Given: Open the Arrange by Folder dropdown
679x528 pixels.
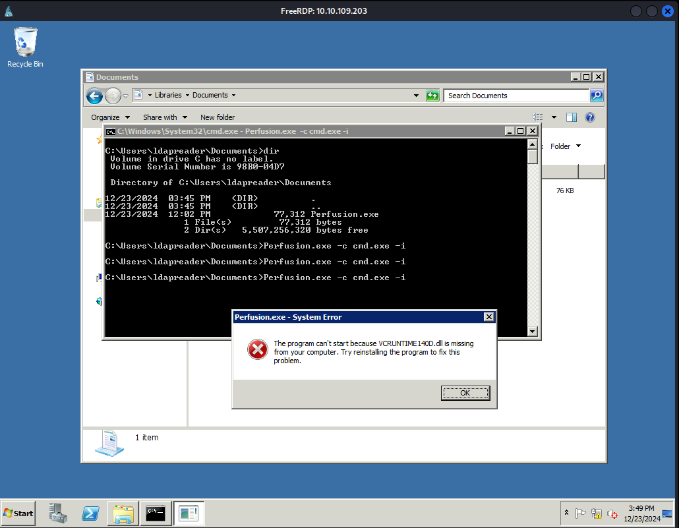Looking at the screenshot, I should point(566,146).
